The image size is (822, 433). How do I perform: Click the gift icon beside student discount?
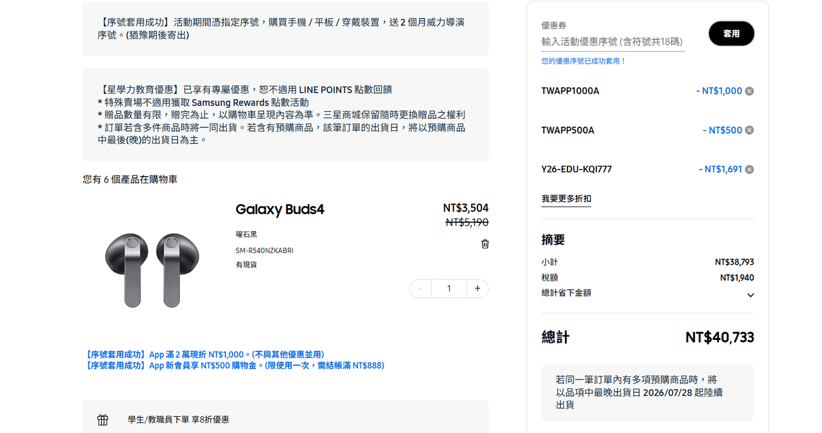[x=103, y=420]
